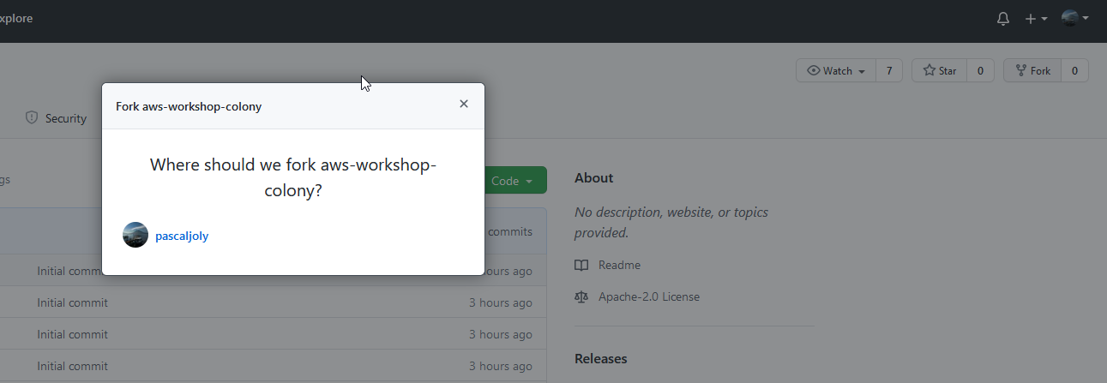Select pascaljoly as fork destination
The height and width of the screenshot is (383, 1107).
[x=182, y=236]
